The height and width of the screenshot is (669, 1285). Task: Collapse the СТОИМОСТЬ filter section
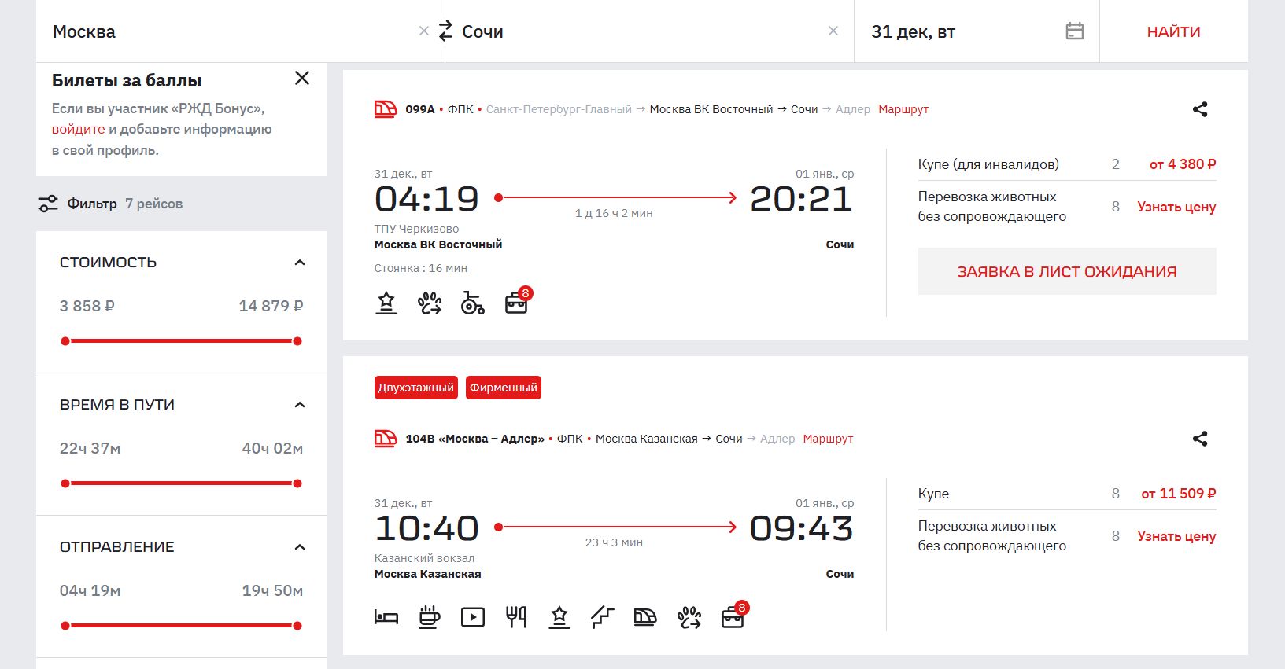click(299, 263)
